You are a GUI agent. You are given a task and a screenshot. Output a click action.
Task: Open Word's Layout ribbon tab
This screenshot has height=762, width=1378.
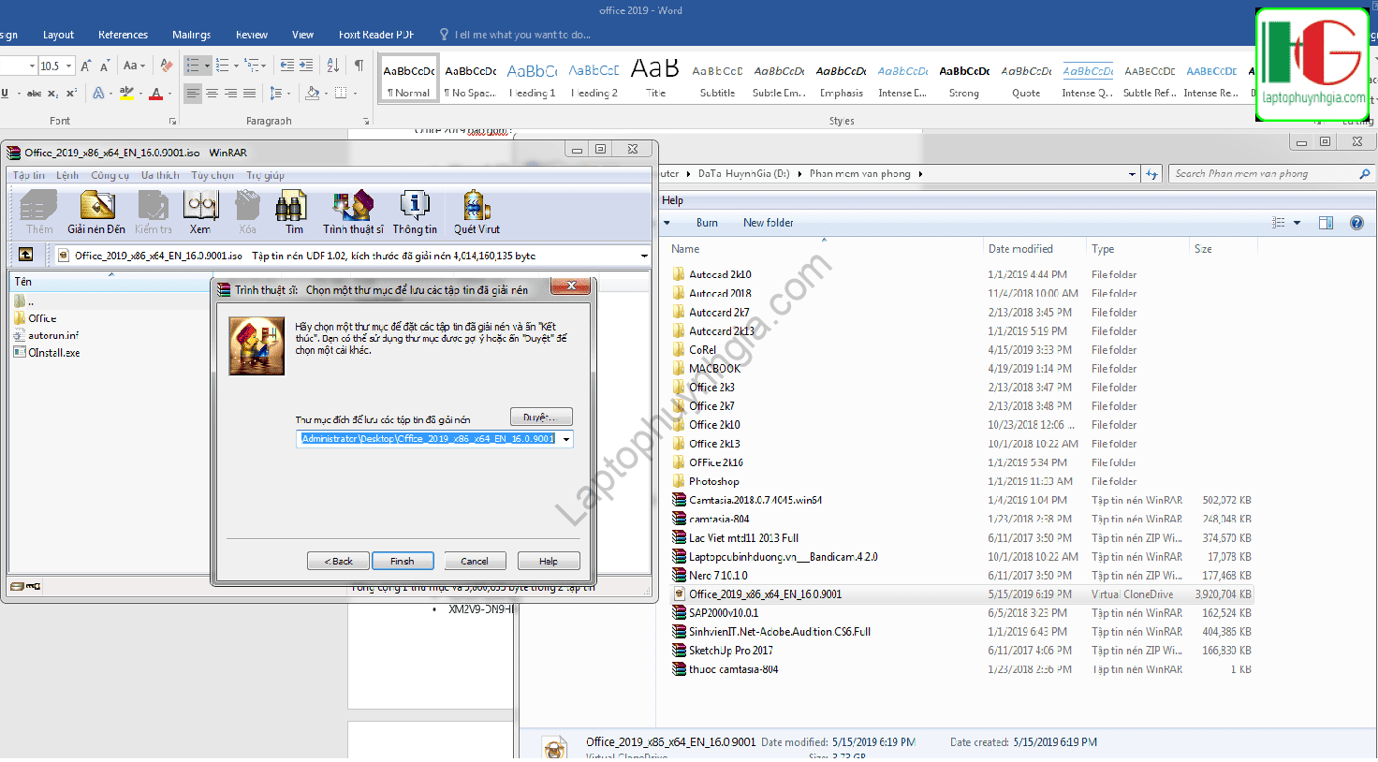click(58, 35)
